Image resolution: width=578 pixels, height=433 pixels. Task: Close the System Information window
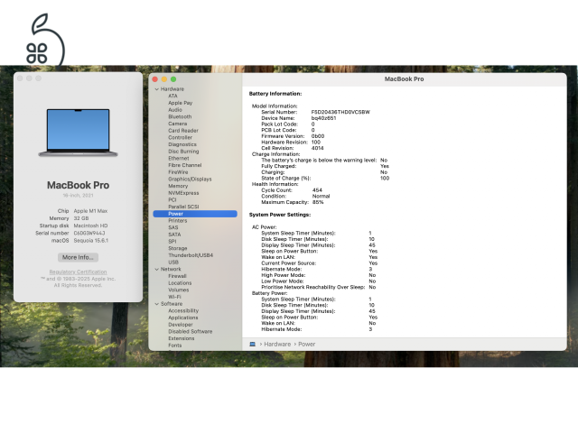pyautogui.click(x=155, y=79)
